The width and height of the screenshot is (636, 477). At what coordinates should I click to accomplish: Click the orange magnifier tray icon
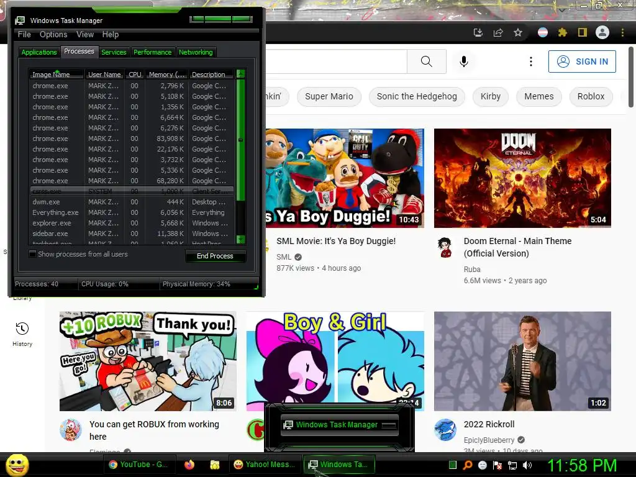(x=468, y=465)
